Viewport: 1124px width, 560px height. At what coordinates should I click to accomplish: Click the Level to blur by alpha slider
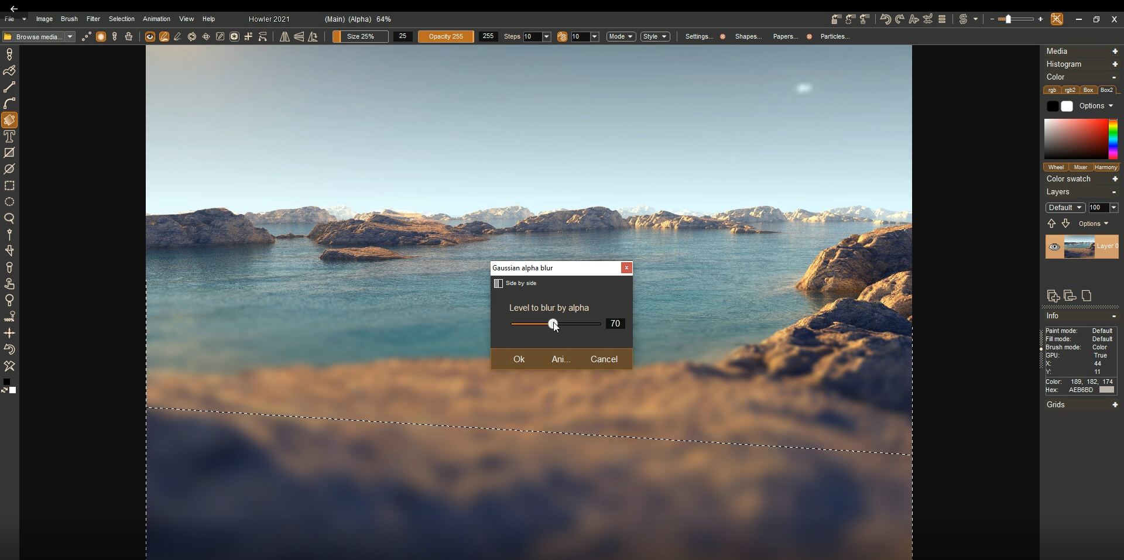(x=556, y=324)
